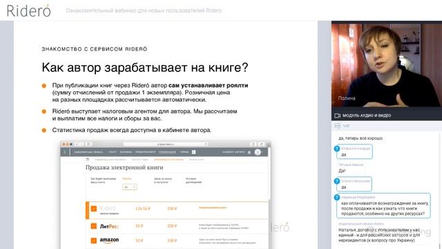Click the hamburger menu icon in the Rideró editor bar
Image resolution: width=442 pixels, height=249 pixels.
[64, 152]
